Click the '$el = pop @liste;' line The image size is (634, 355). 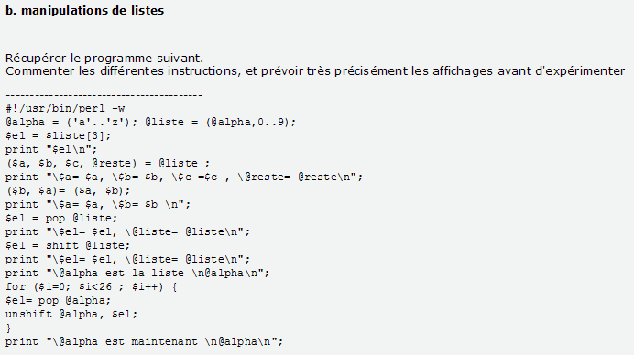click(x=61, y=218)
